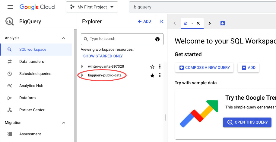Open more actions for winter-quanta-397320
The width and height of the screenshot is (276, 142).
[160, 66]
